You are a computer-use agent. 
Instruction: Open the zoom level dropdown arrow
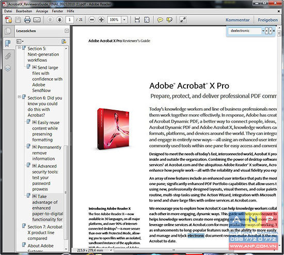coord(124,20)
